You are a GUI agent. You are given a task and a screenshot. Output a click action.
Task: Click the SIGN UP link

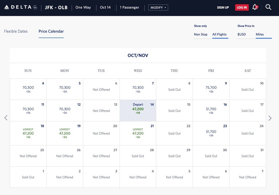pos(223,8)
